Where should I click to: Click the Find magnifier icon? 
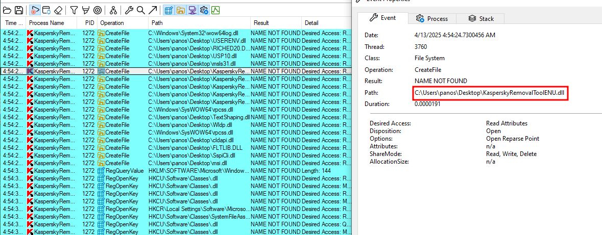tap(141, 10)
